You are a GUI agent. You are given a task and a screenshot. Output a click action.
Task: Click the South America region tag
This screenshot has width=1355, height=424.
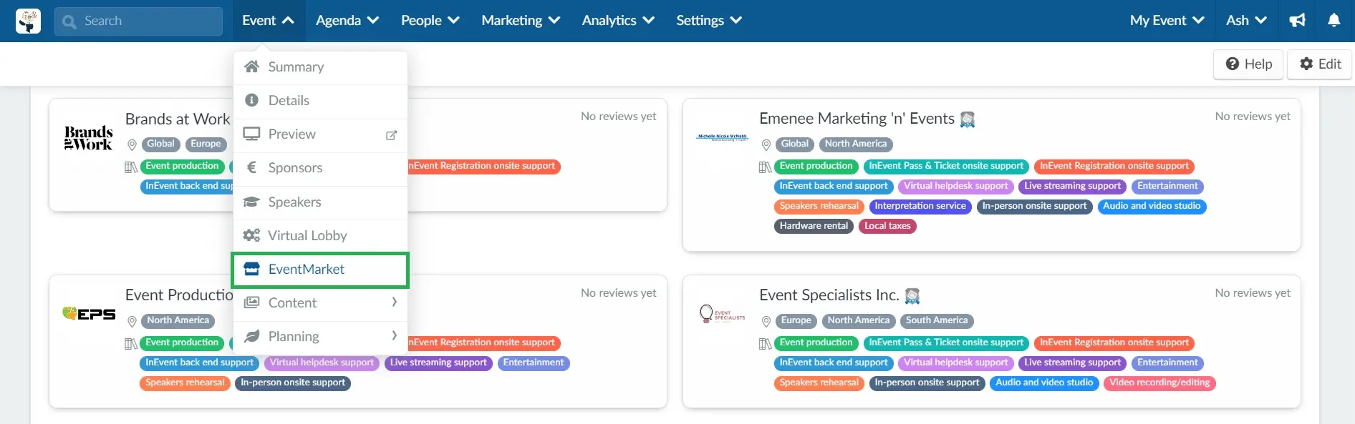click(936, 320)
